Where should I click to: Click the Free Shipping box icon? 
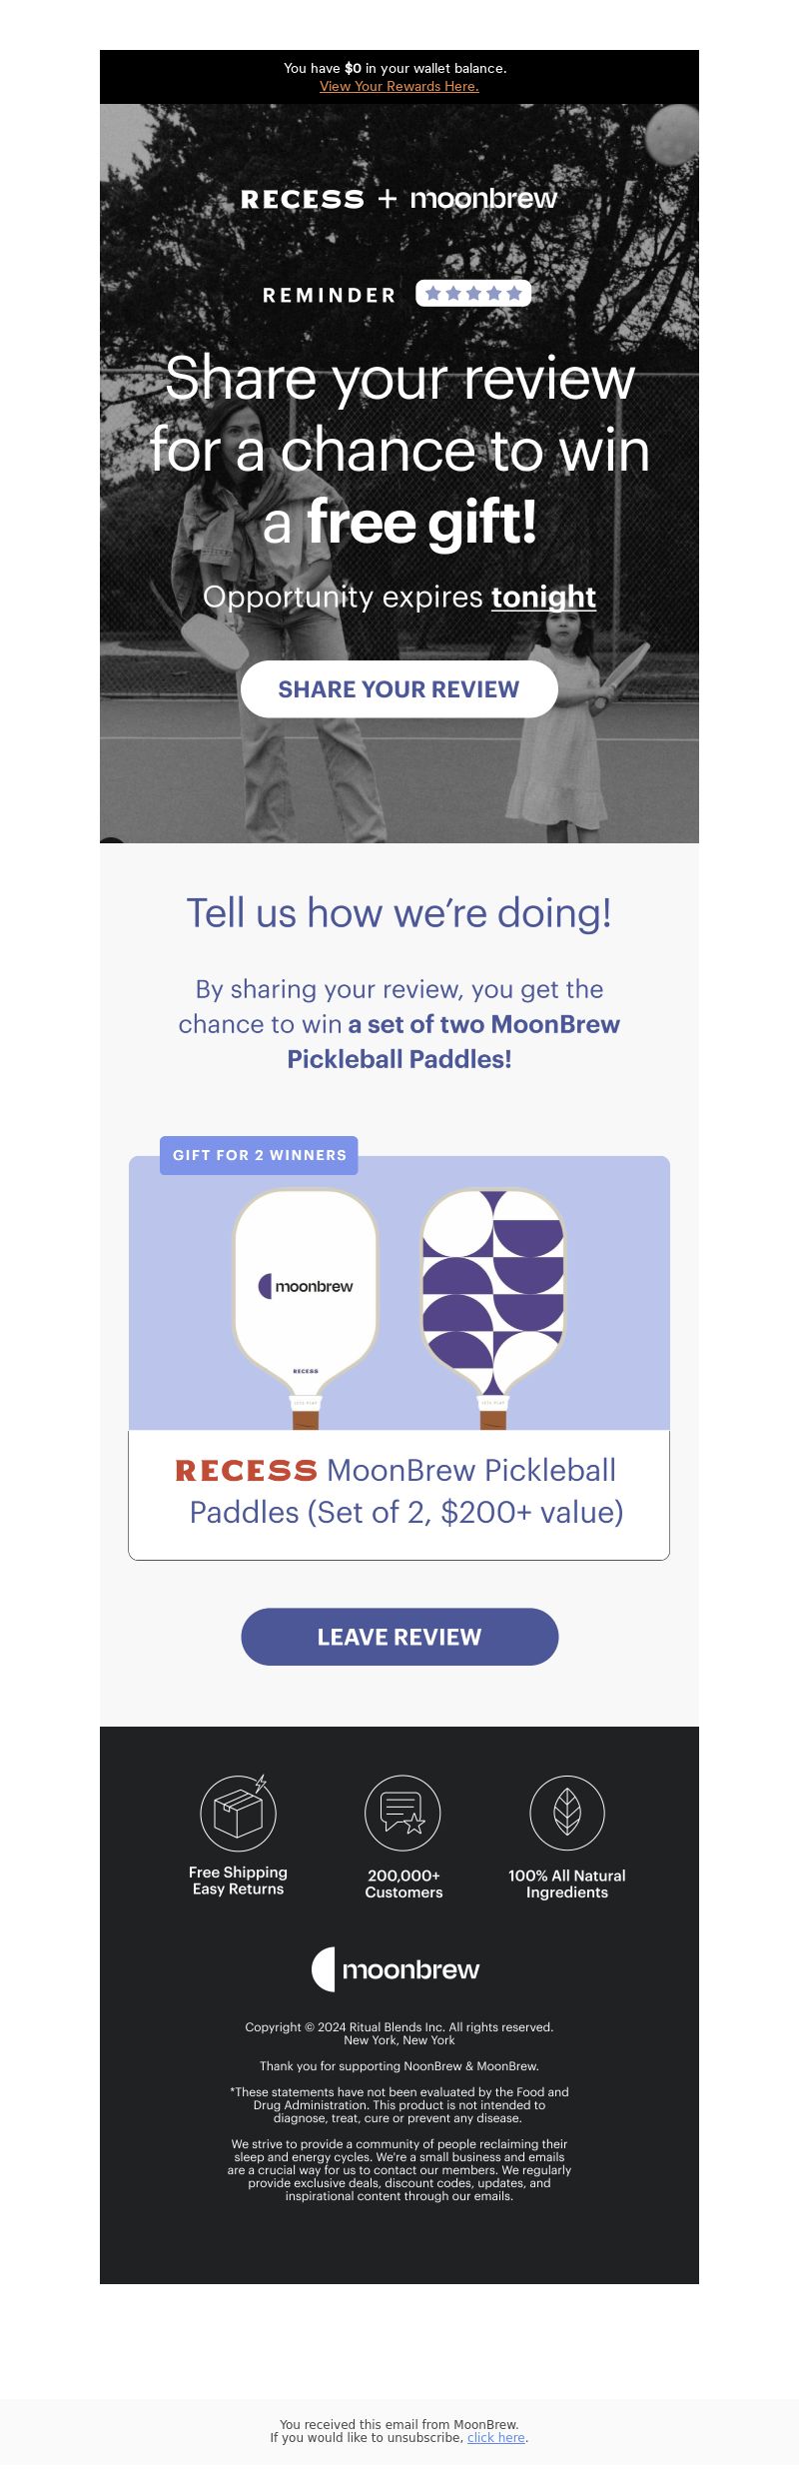click(x=238, y=1812)
